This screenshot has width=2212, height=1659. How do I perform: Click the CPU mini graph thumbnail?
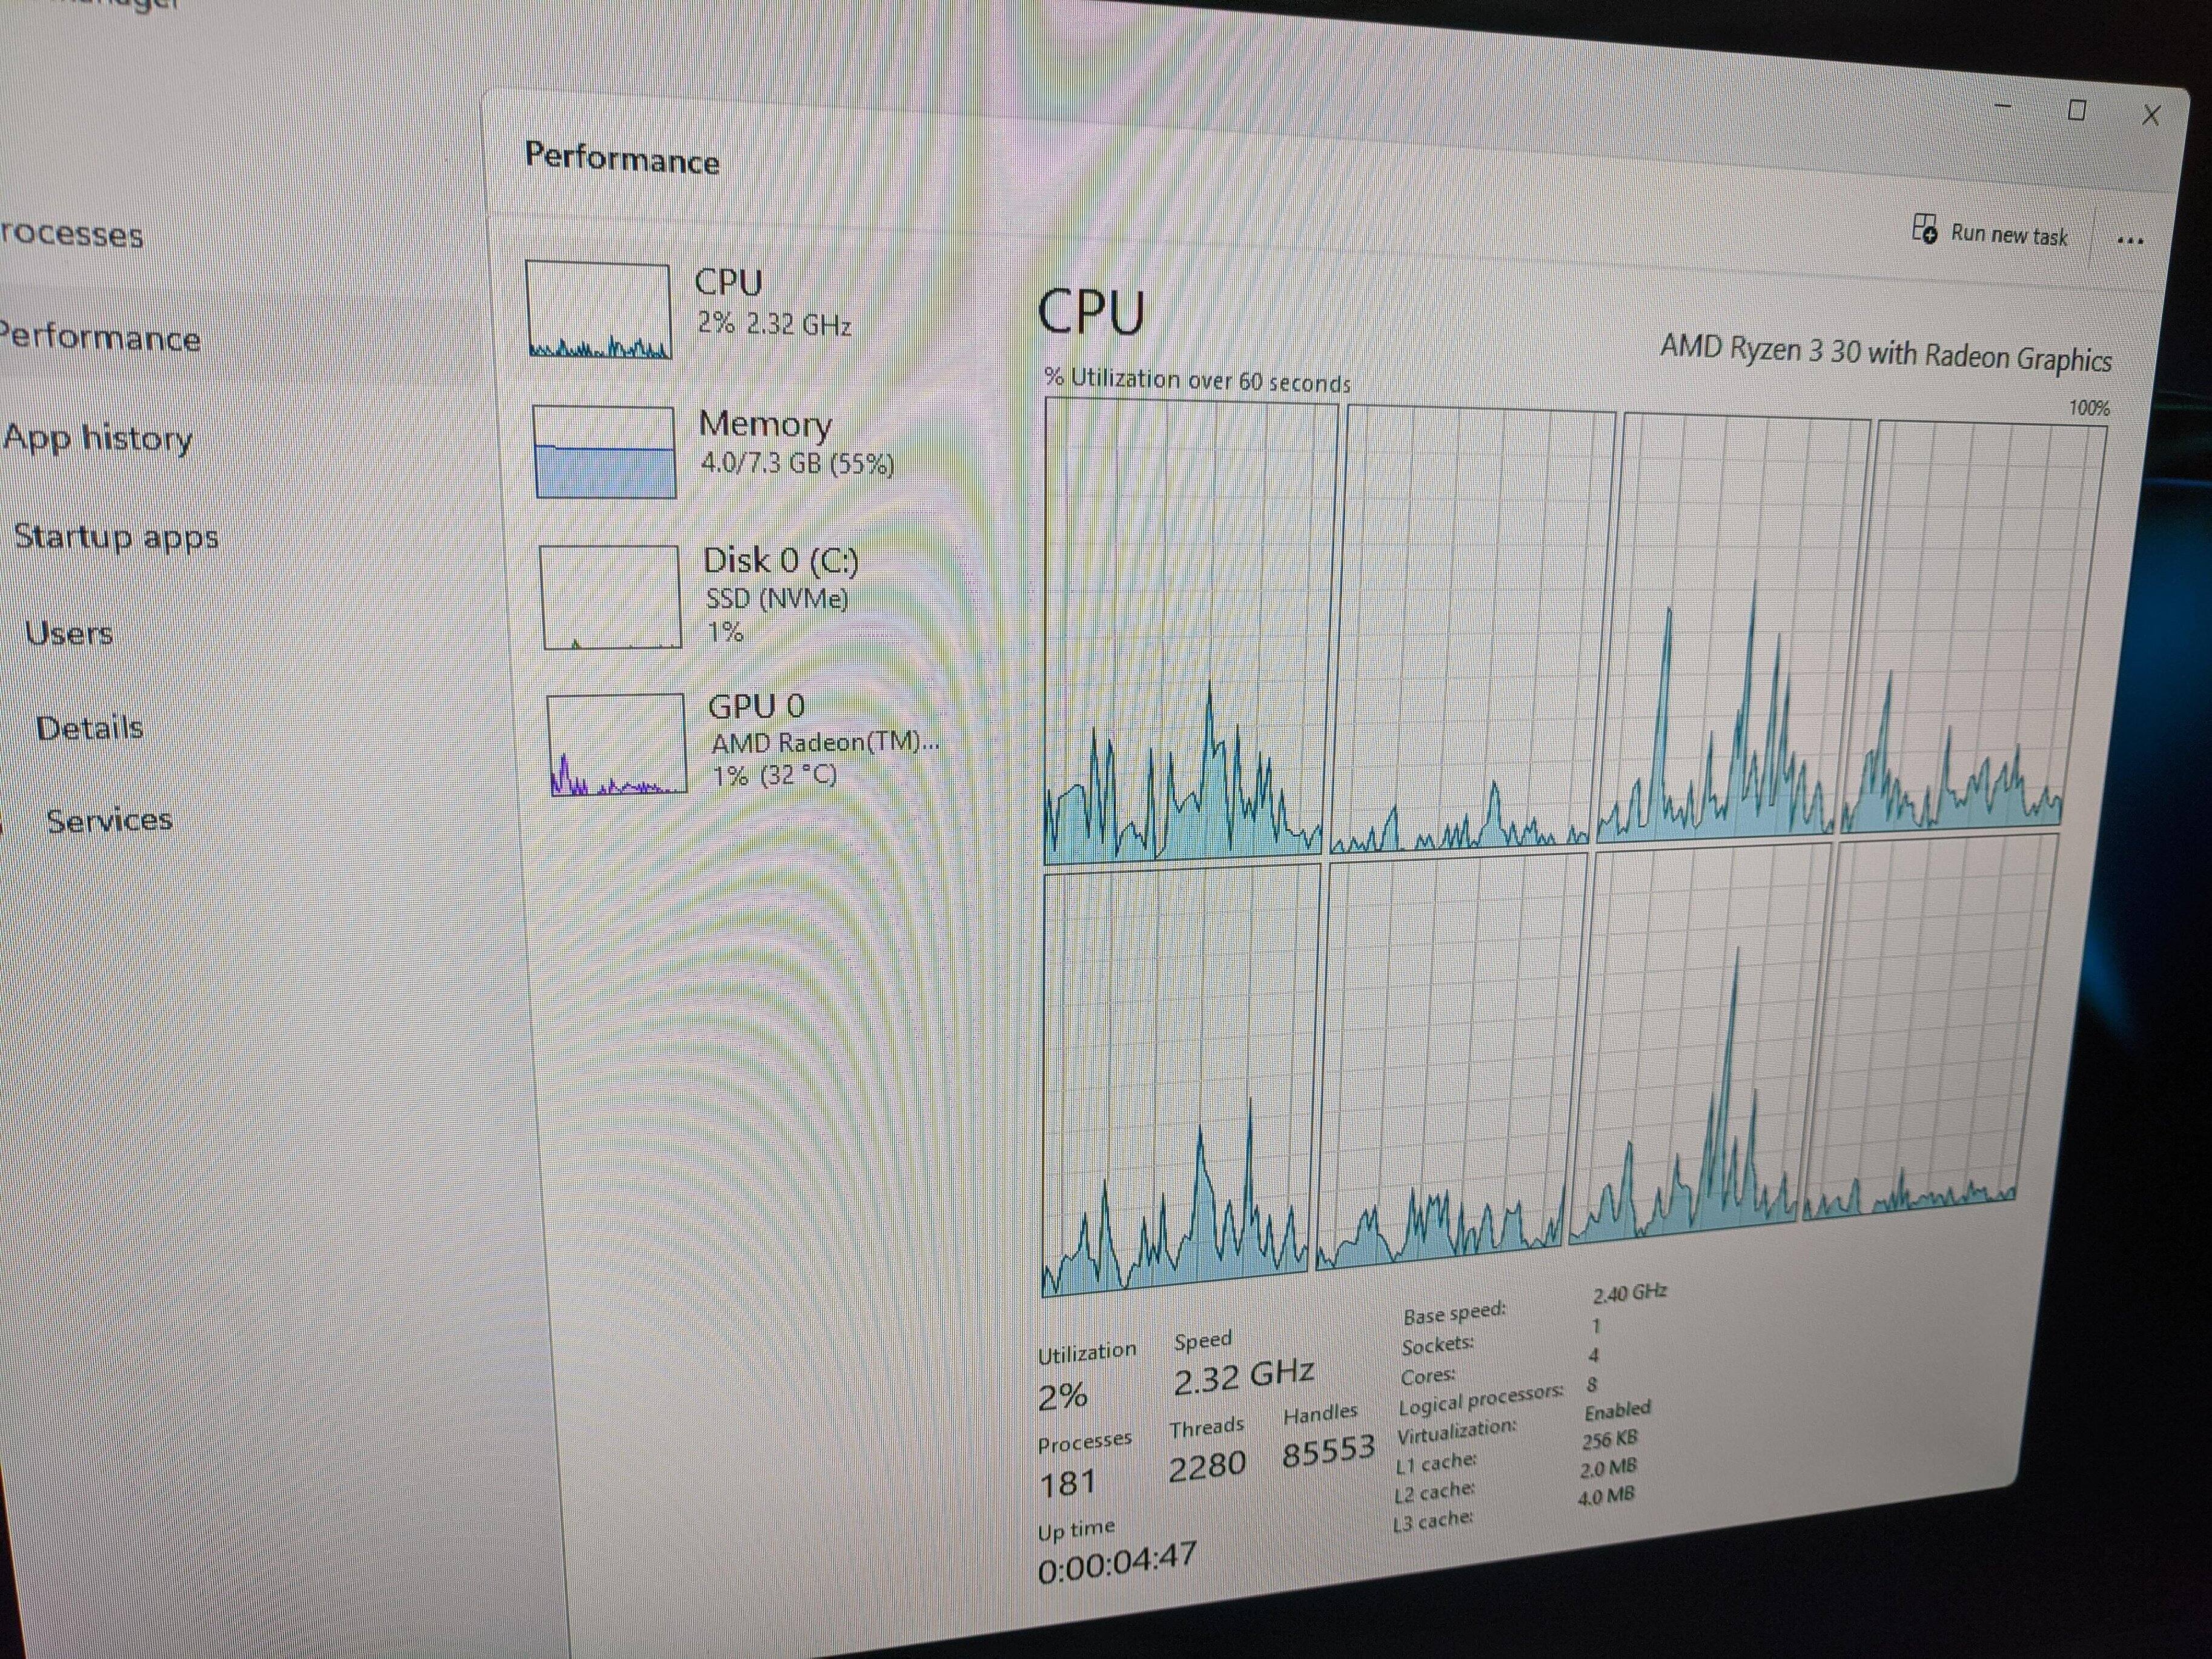598,310
